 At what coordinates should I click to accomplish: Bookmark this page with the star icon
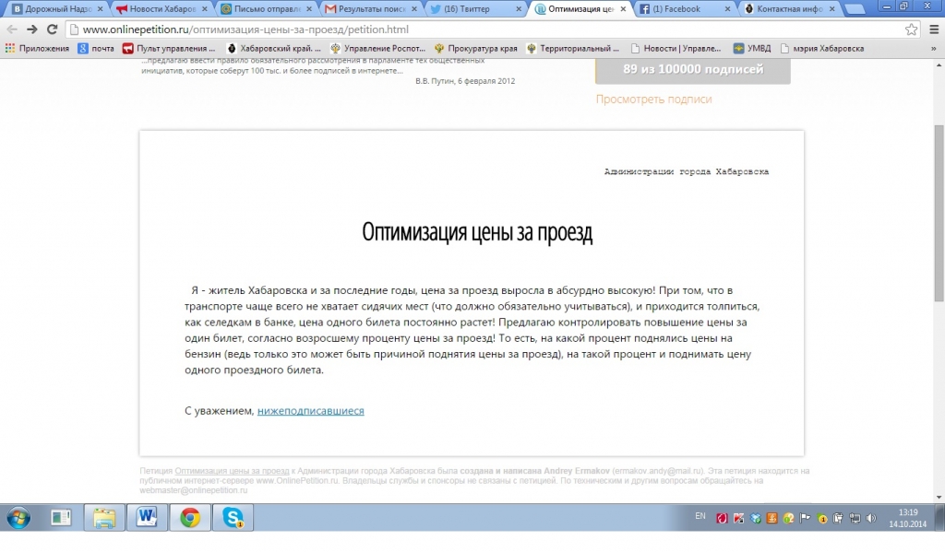click(x=912, y=29)
